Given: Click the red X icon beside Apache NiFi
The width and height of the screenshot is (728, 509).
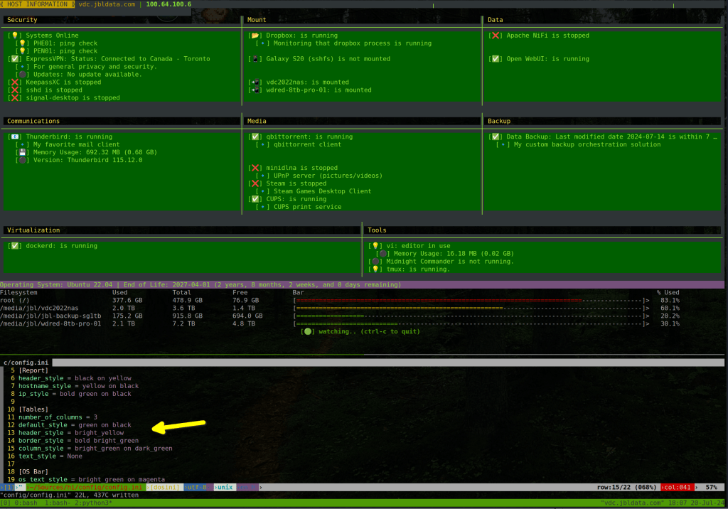Looking at the screenshot, I should 495,36.
